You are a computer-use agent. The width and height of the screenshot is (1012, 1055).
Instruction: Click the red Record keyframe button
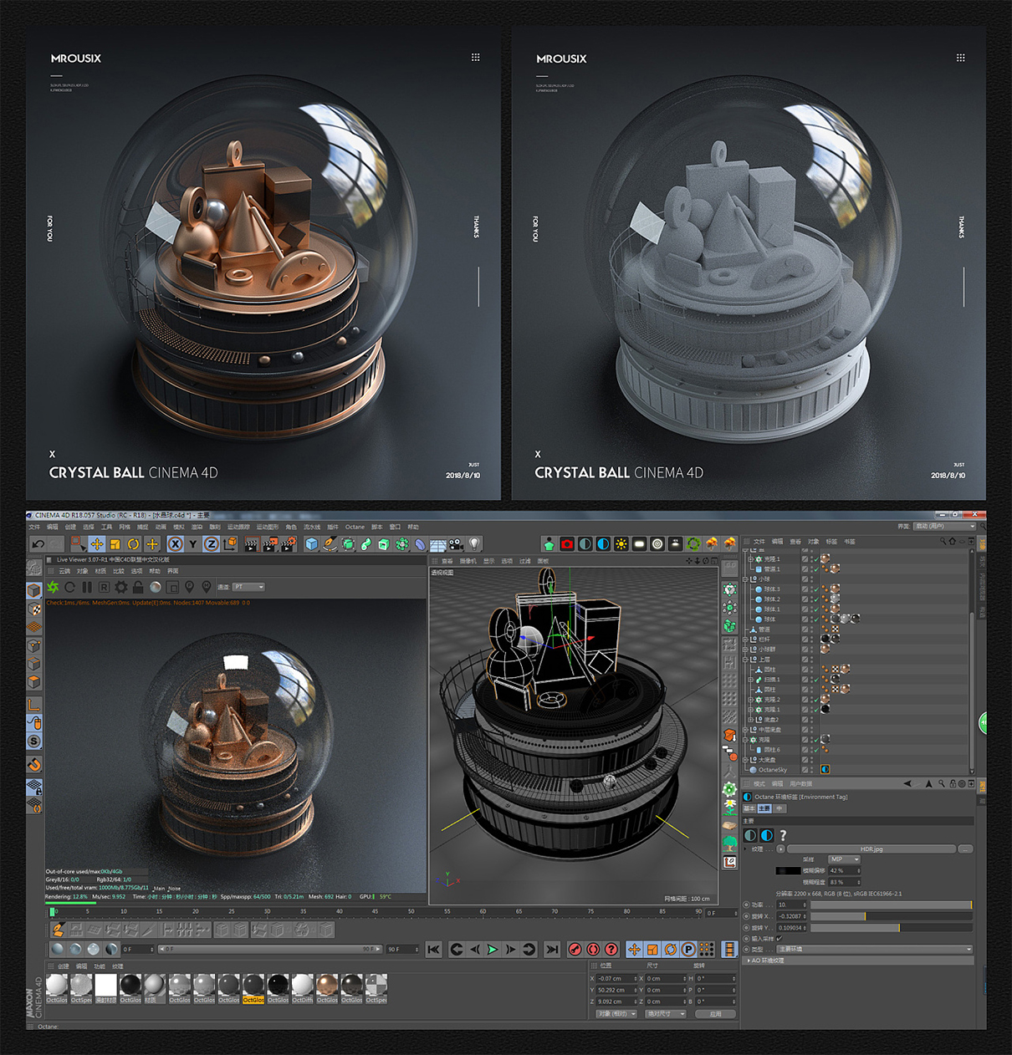pos(575,949)
